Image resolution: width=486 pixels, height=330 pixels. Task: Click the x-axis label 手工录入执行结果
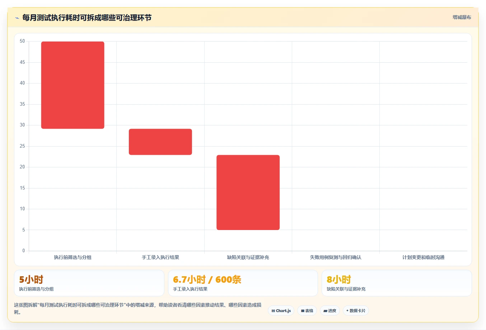point(160,257)
